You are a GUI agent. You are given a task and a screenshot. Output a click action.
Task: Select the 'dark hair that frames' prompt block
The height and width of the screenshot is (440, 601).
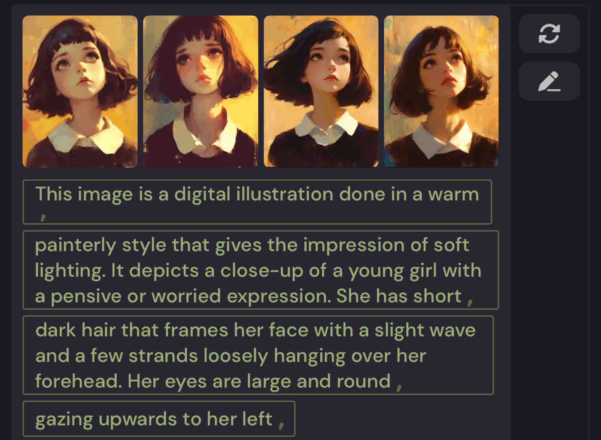click(x=258, y=355)
